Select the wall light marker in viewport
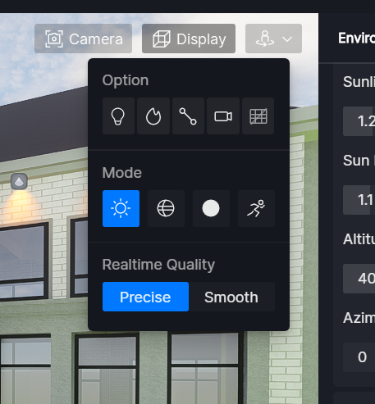 coord(19,181)
